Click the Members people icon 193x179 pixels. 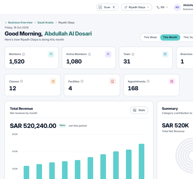click(x=51, y=54)
